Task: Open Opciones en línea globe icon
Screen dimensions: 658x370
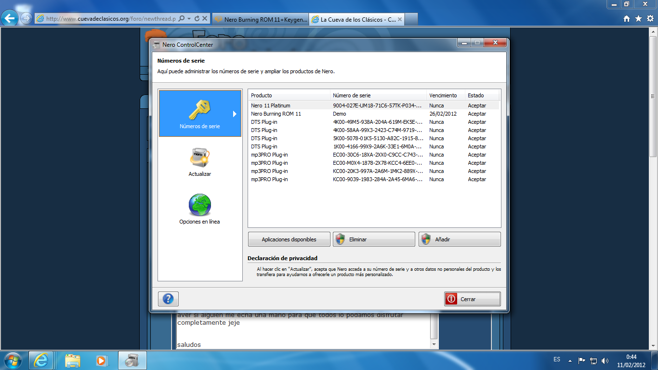Action: pyautogui.click(x=199, y=205)
